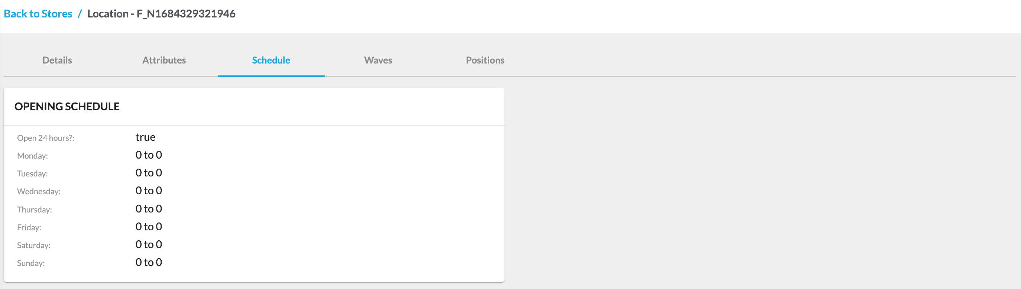Open the Positions tab
The image size is (1021, 289).
click(485, 60)
